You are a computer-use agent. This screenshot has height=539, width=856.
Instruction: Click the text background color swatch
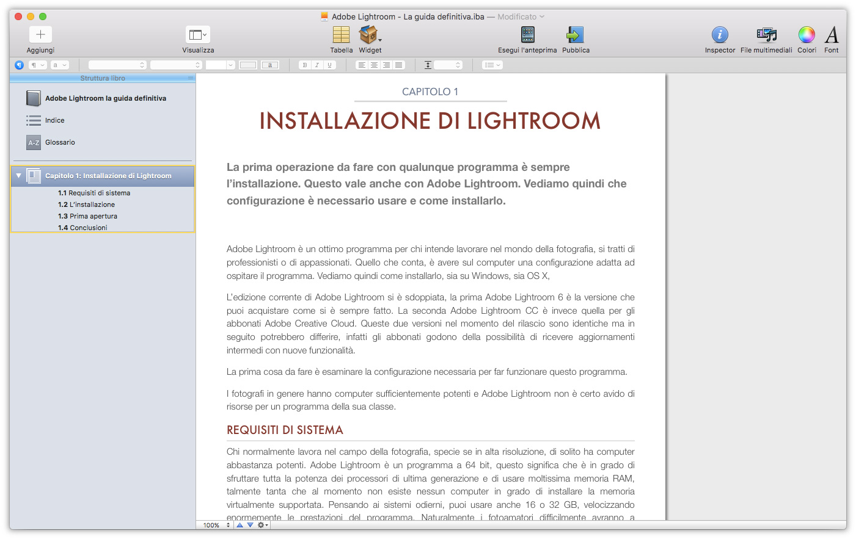270,65
